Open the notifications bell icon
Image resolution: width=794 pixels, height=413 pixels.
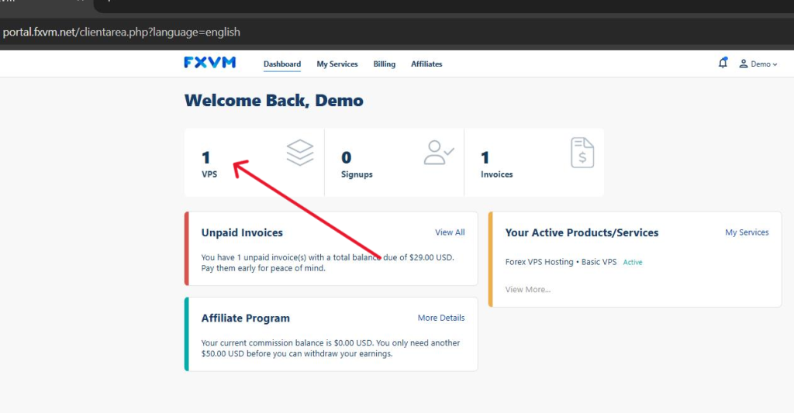click(x=723, y=64)
